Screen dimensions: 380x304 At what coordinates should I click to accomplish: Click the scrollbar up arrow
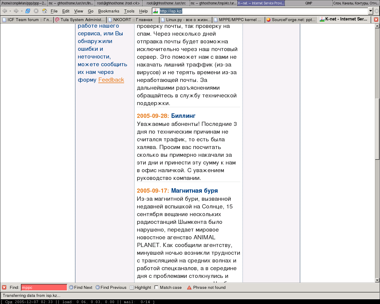pyautogui.click(x=377, y=26)
